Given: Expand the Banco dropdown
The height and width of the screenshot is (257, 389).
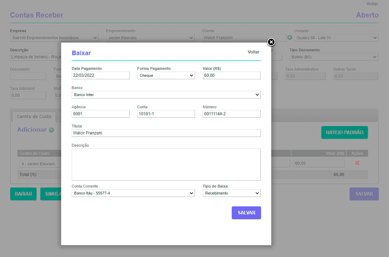Looking at the screenshot, I should pyautogui.click(x=166, y=95).
